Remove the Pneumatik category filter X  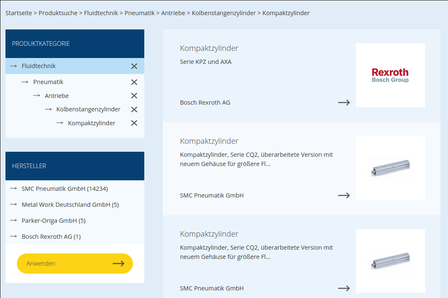(134, 82)
